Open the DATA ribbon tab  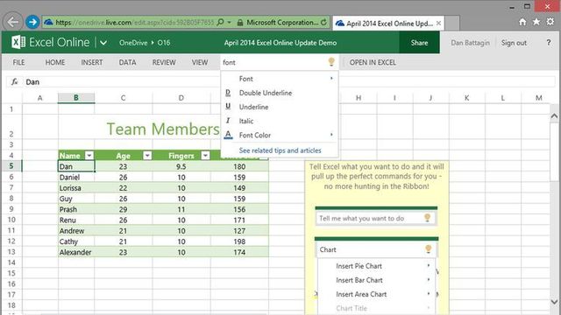(127, 62)
